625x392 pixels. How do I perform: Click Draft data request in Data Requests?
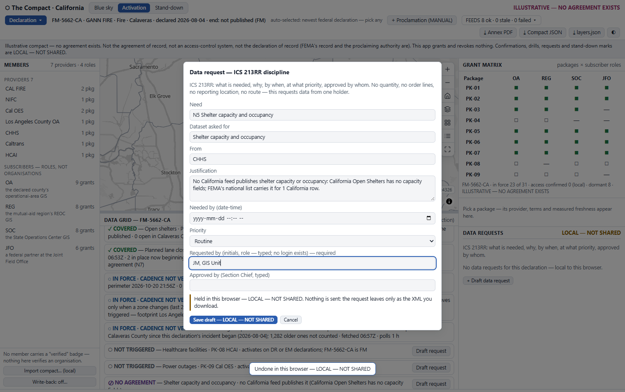click(x=488, y=281)
